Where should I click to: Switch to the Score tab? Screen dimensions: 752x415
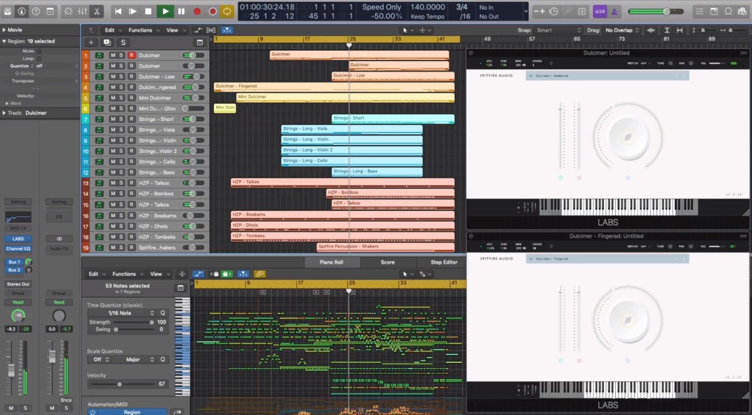pyautogui.click(x=388, y=262)
